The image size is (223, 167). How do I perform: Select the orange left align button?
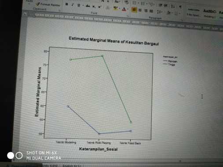tap(134, 10)
